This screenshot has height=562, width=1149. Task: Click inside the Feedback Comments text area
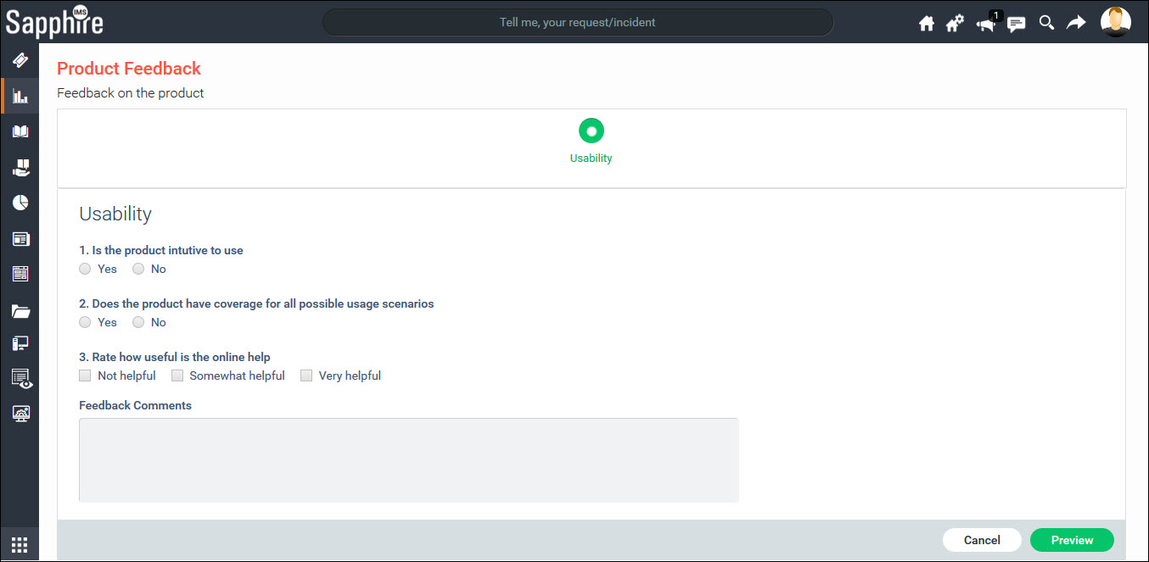pos(408,459)
